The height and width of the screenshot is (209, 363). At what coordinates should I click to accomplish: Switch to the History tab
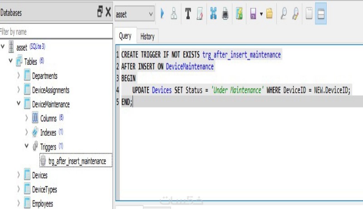147,36
